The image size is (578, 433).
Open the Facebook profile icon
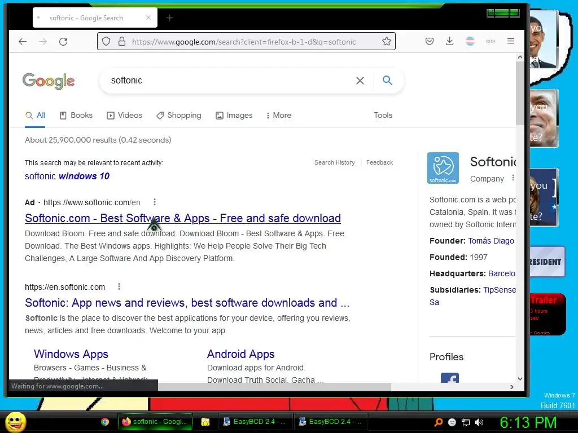(450, 378)
